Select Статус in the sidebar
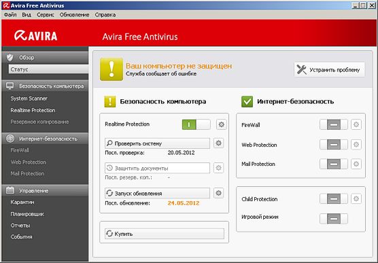The image size is (378, 263). pos(48,69)
